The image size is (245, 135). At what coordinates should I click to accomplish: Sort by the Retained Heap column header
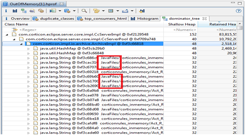pyautogui.click(x=217, y=24)
